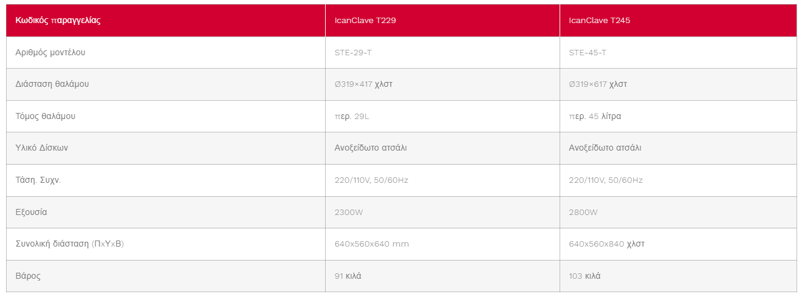Image resolution: width=802 pixels, height=297 pixels.
Task: Click the 91 κιλά weight cell
Action: pos(442,276)
